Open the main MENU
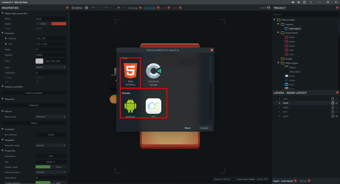The width and height of the screenshot is (340, 184). (77, 8)
